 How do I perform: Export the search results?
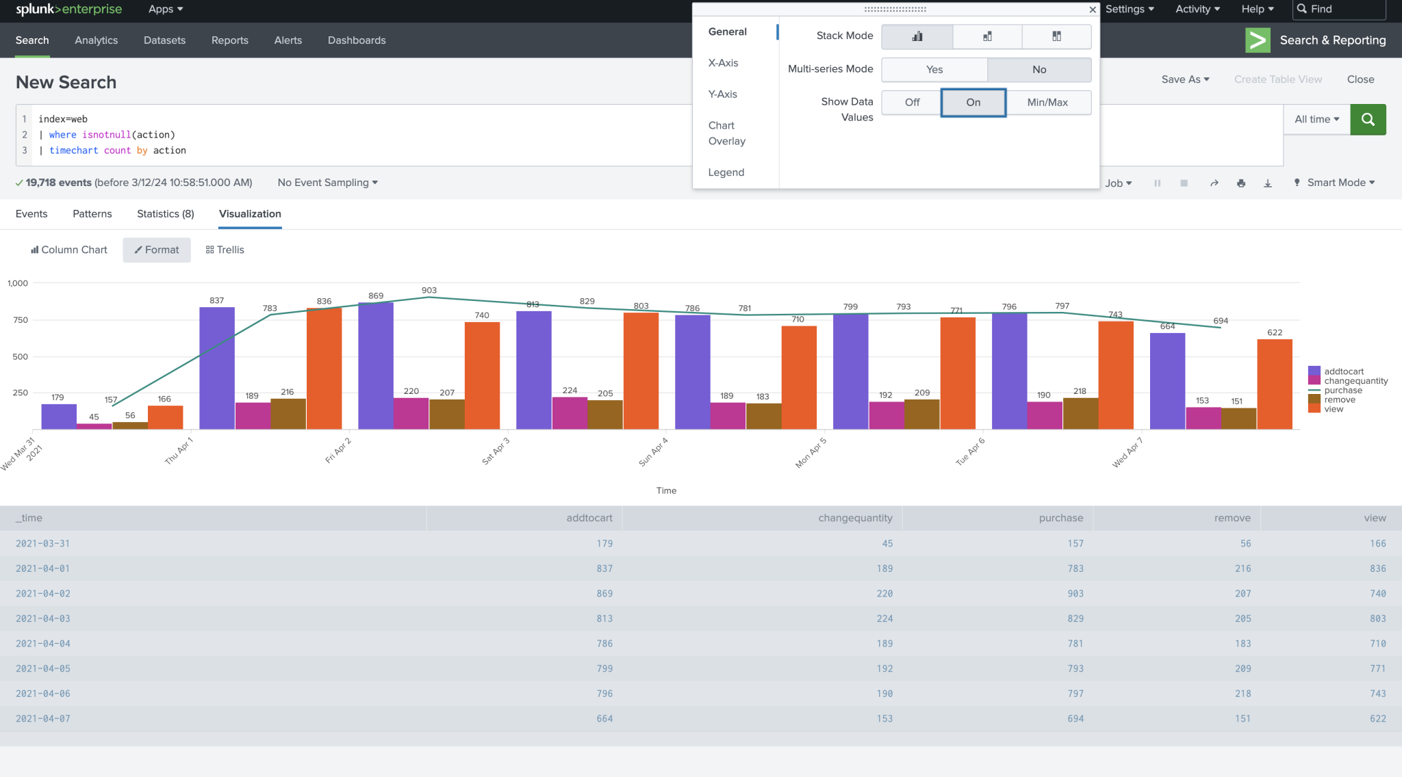1267,183
